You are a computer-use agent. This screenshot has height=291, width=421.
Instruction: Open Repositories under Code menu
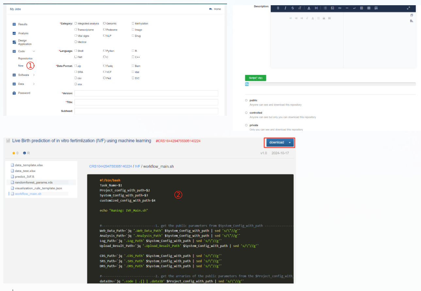[x=25, y=58]
